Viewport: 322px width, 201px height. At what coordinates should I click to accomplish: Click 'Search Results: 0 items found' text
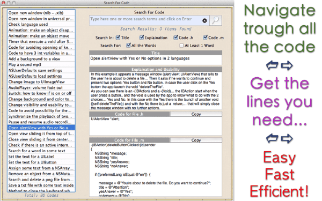point(156,29)
